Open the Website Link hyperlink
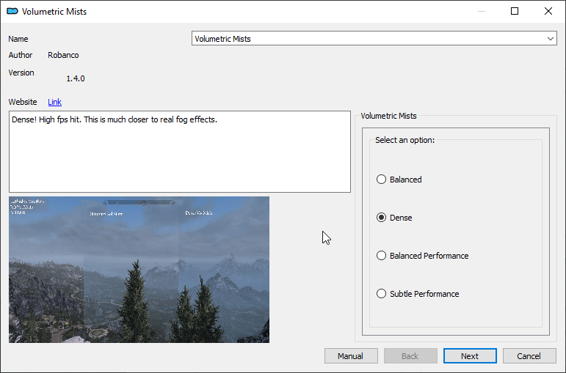Viewport: 566px width, 373px height. (x=55, y=102)
